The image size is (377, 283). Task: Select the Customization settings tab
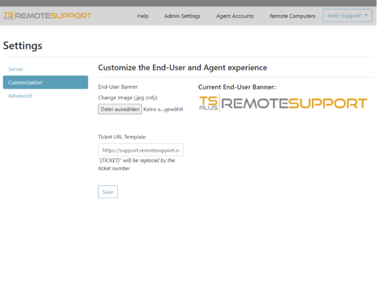45,82
